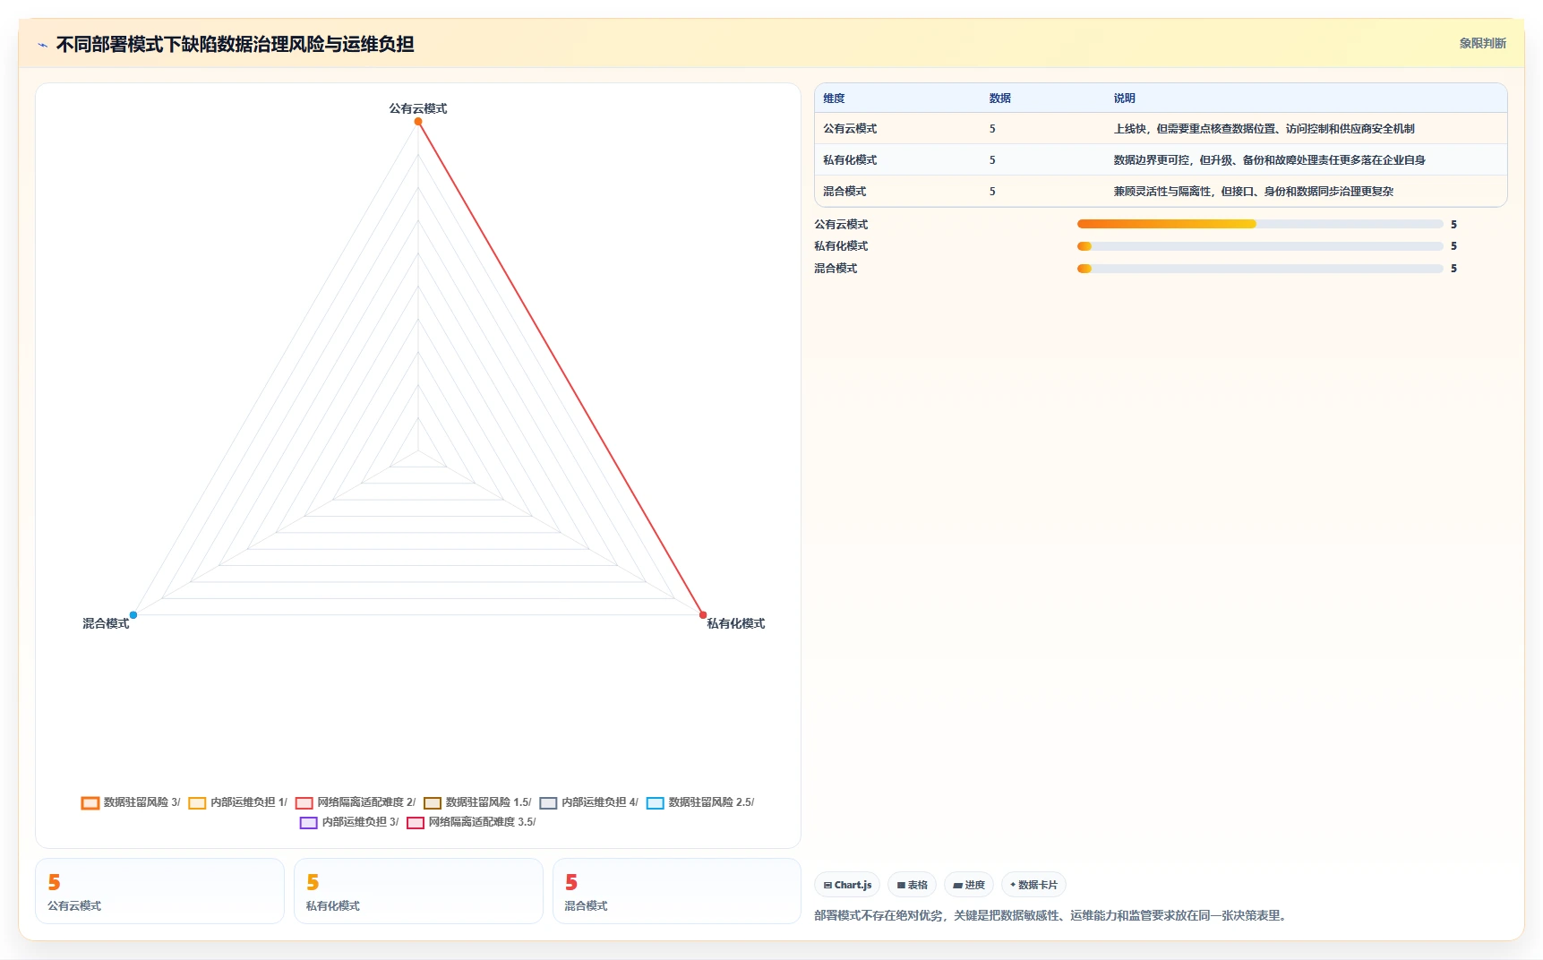Click the value 5 in the table's 公有云模式 row
The width and height of the screenshot is (1543, 960).
[992, 129]
